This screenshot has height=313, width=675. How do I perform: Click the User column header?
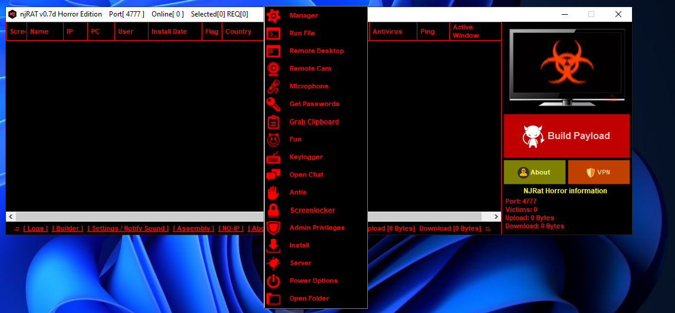pos(131,31)
